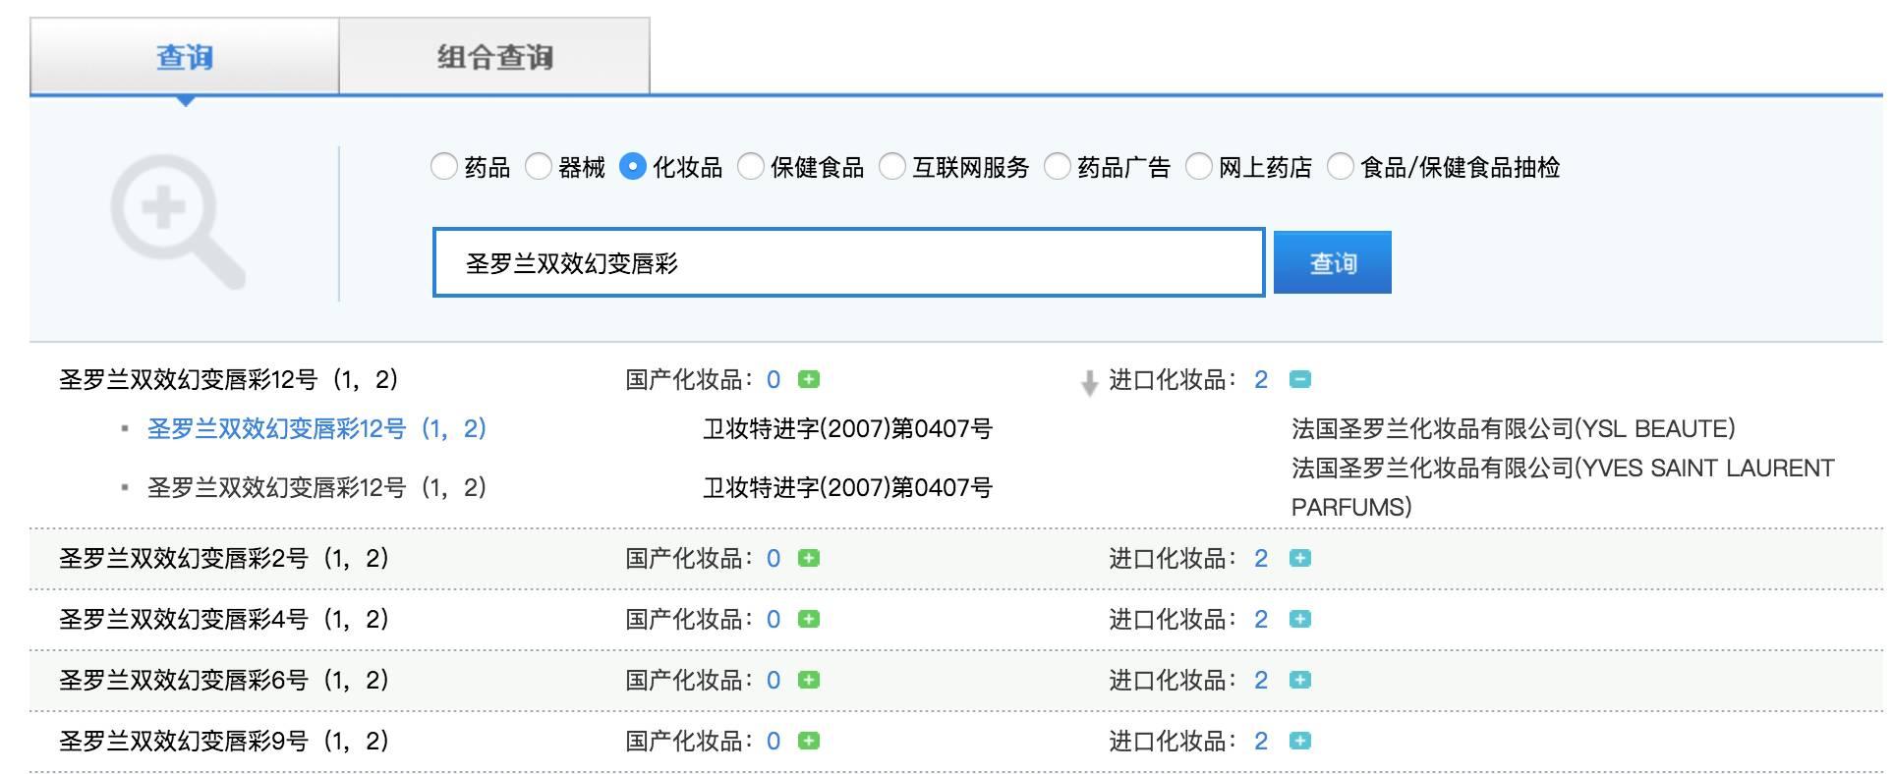Viewport: 1893px width, 774px height.
Task: Open the 组合查询 tab
Action: point(494,56)
